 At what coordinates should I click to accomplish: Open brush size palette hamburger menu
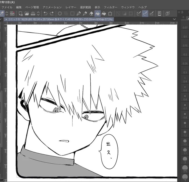183,17
